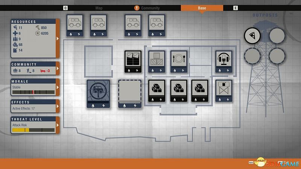Screen dimensions: 301x169
Task: Click the Morale stability bar
Action: tap(33, 92)
